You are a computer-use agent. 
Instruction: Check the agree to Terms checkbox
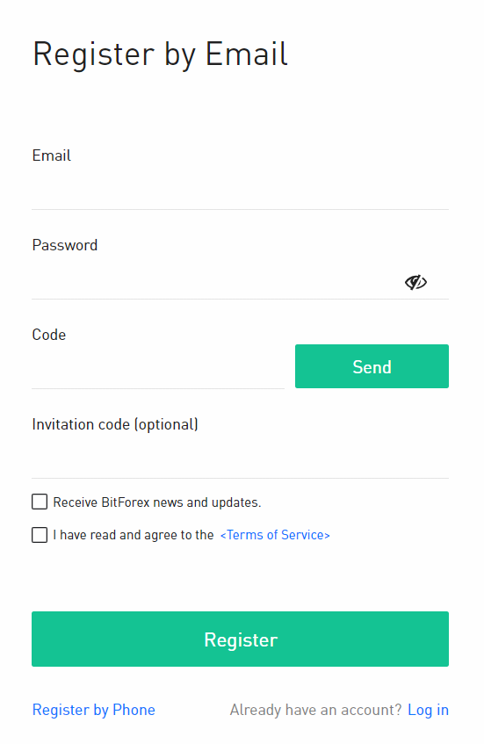[x=40, y=535]
